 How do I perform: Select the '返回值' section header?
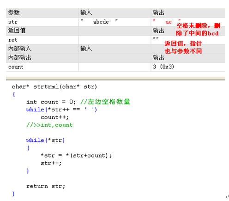(x=17, y=30)
